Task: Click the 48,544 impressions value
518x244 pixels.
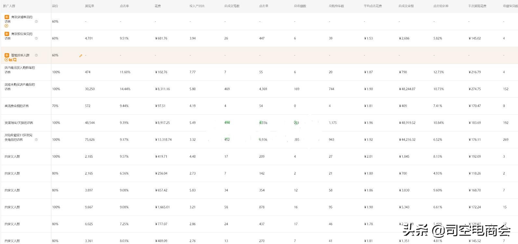Action: [x=90, y=123]
